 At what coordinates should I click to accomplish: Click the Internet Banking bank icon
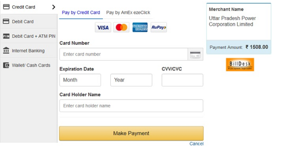point(6,51)
